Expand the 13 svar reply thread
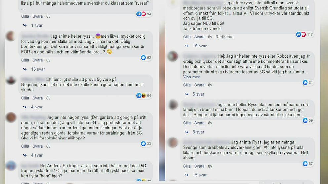 click(38, 69)
